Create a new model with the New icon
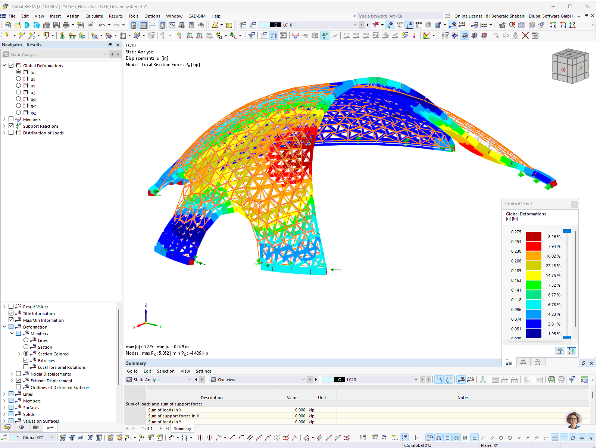 (x=7, y=25)
